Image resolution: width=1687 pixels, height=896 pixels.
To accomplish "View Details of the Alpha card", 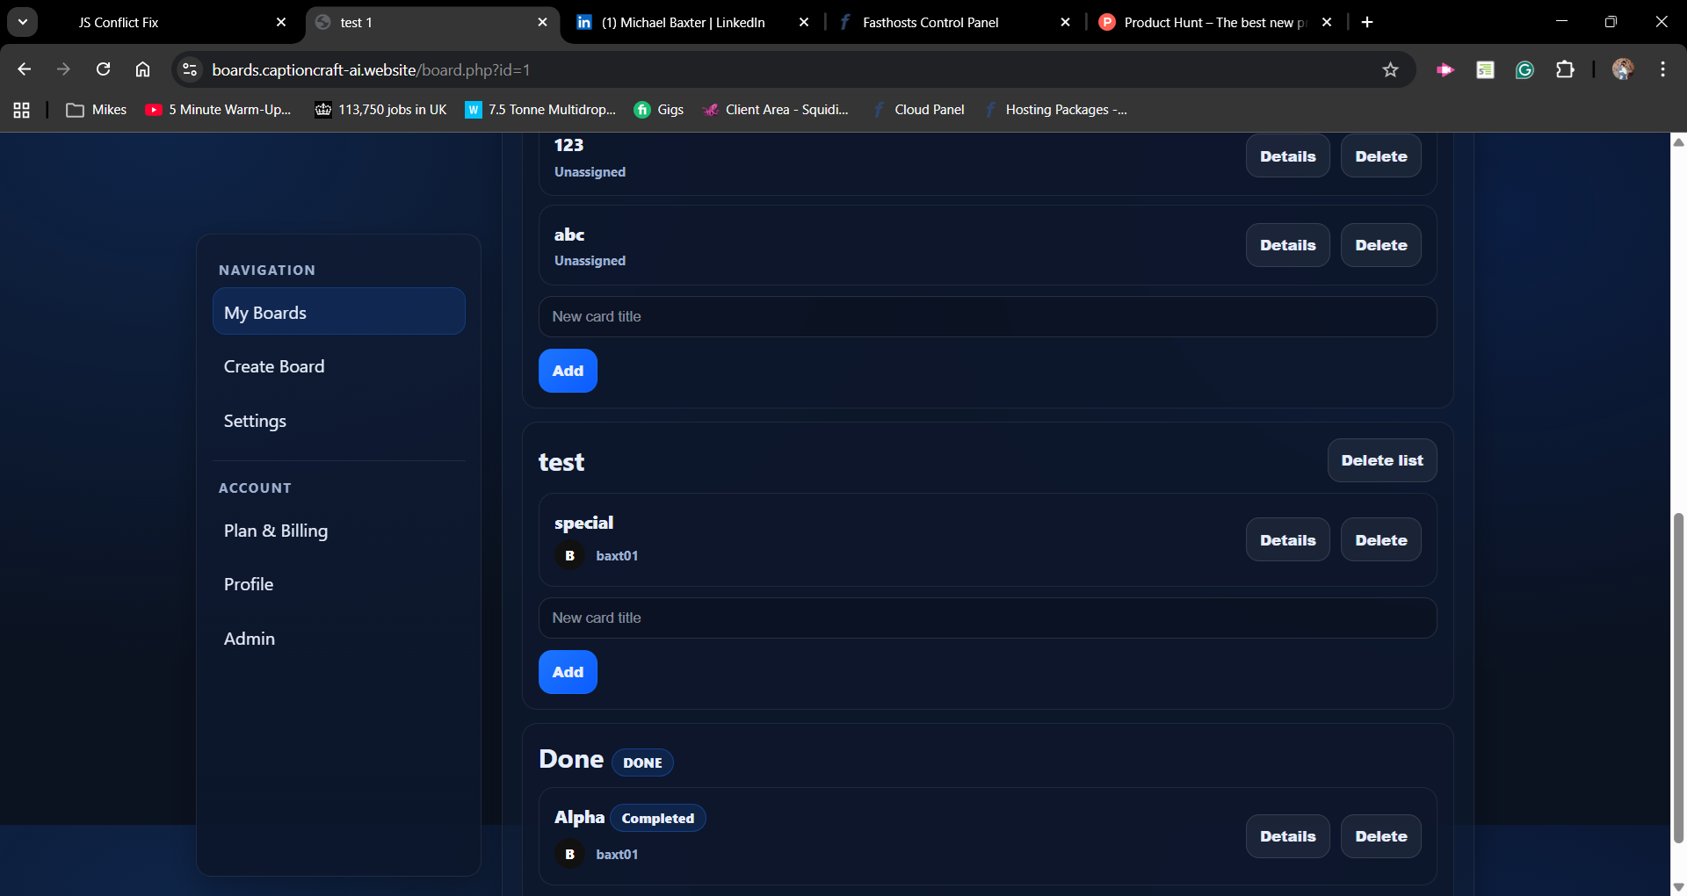I will click(x=1287, y=836).
